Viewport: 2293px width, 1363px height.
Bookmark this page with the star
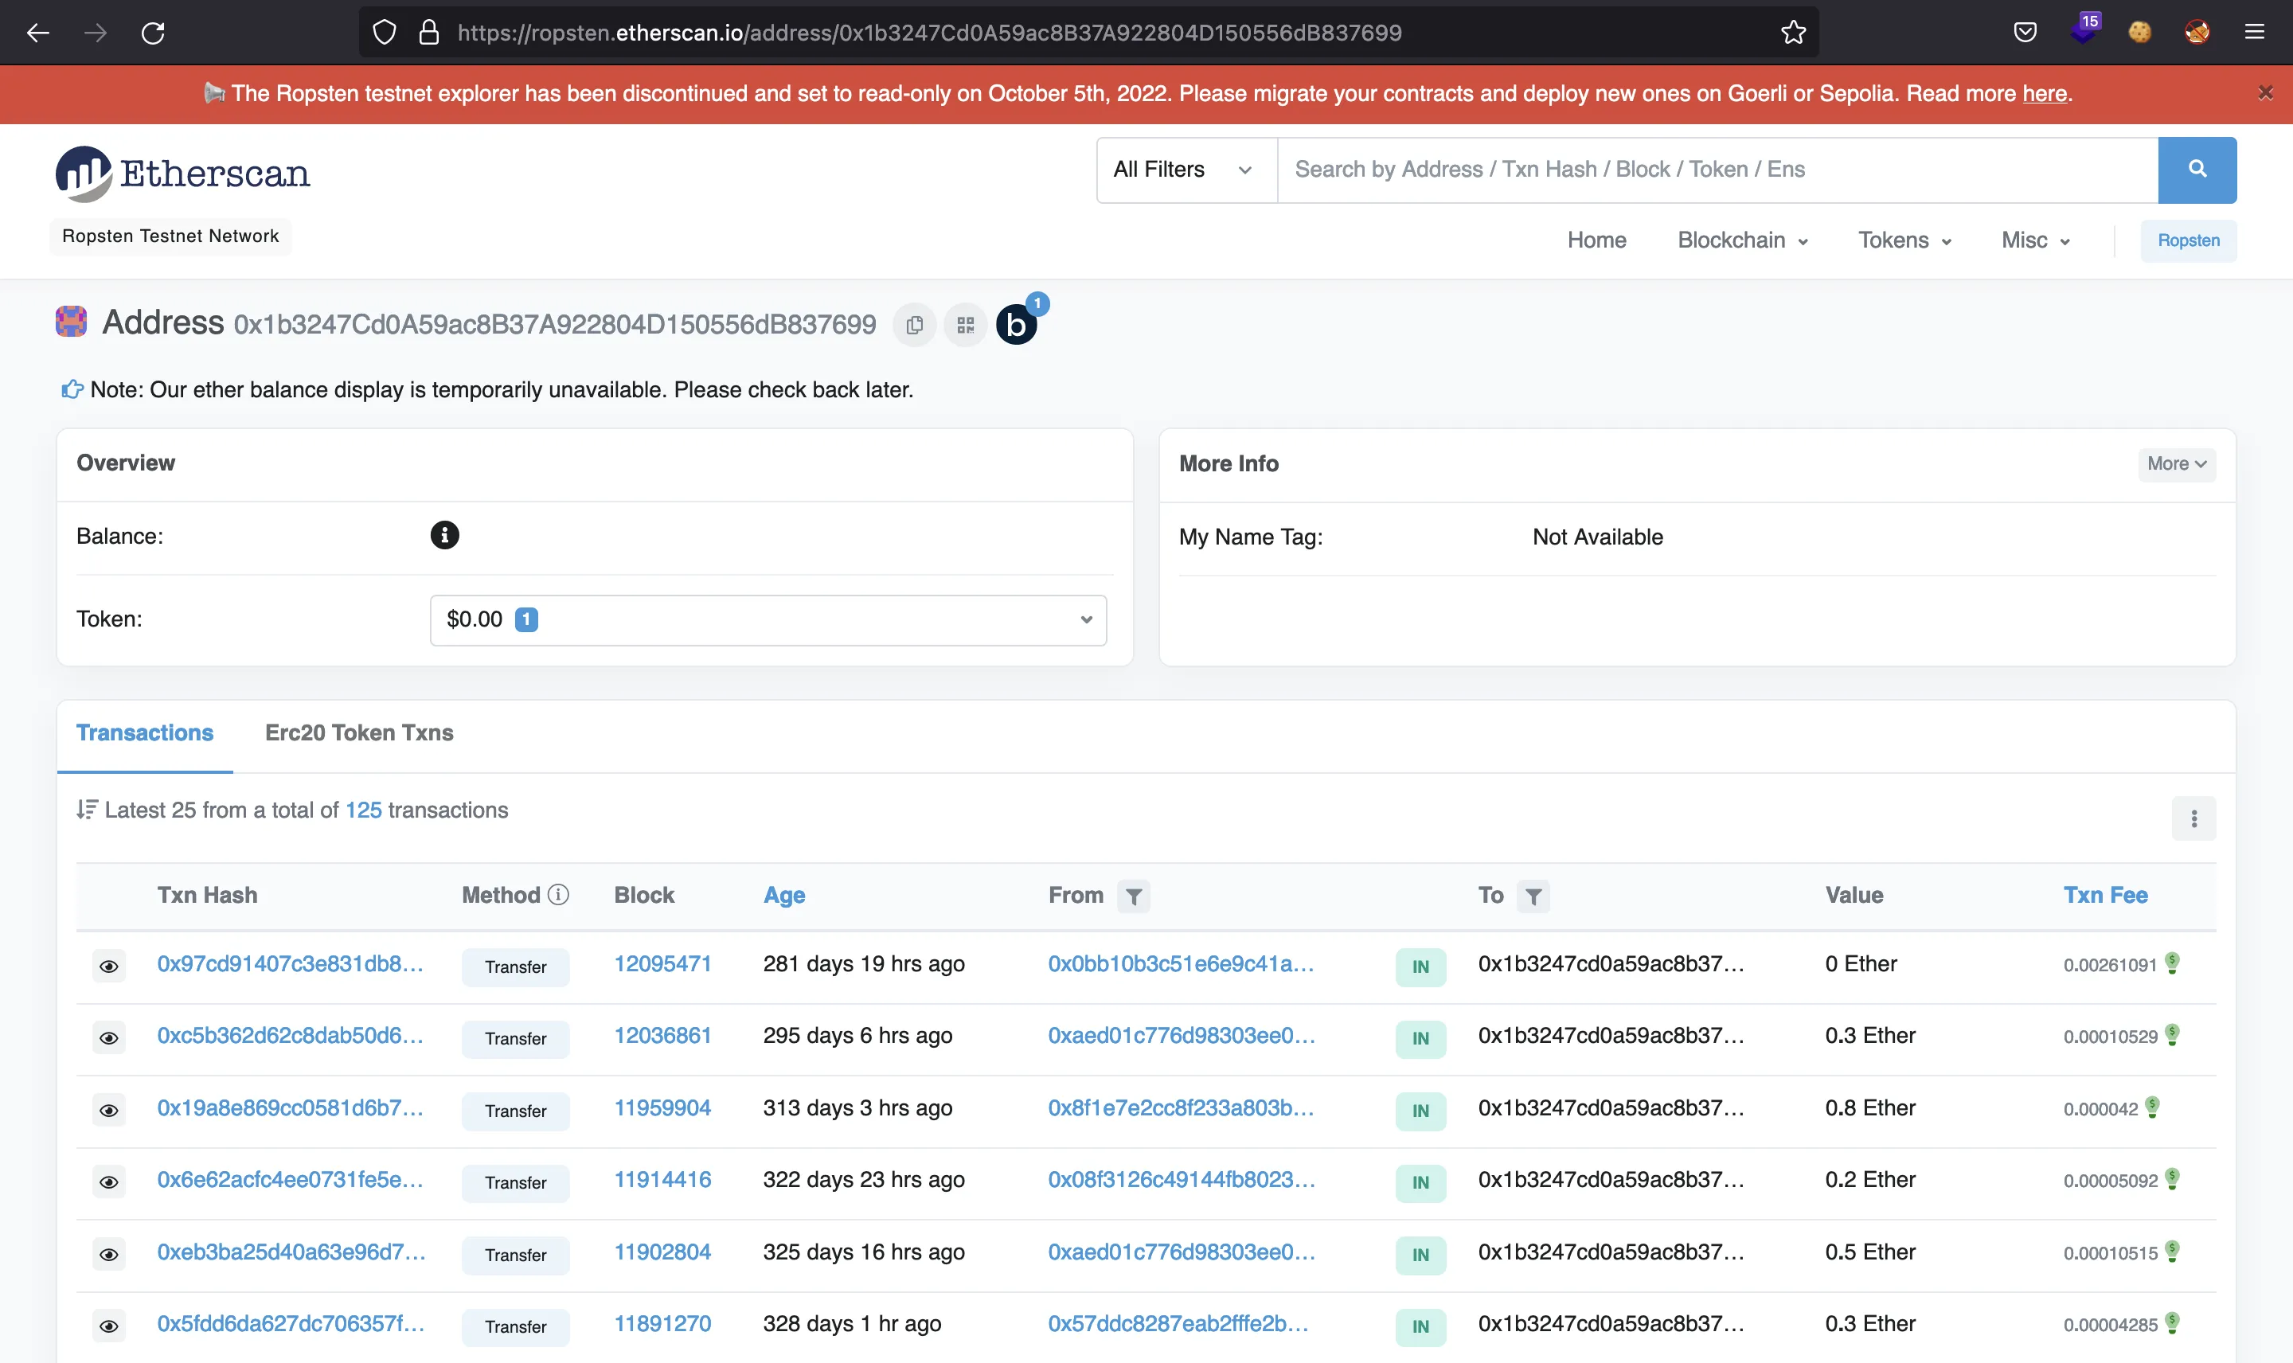click(1794, 33)
